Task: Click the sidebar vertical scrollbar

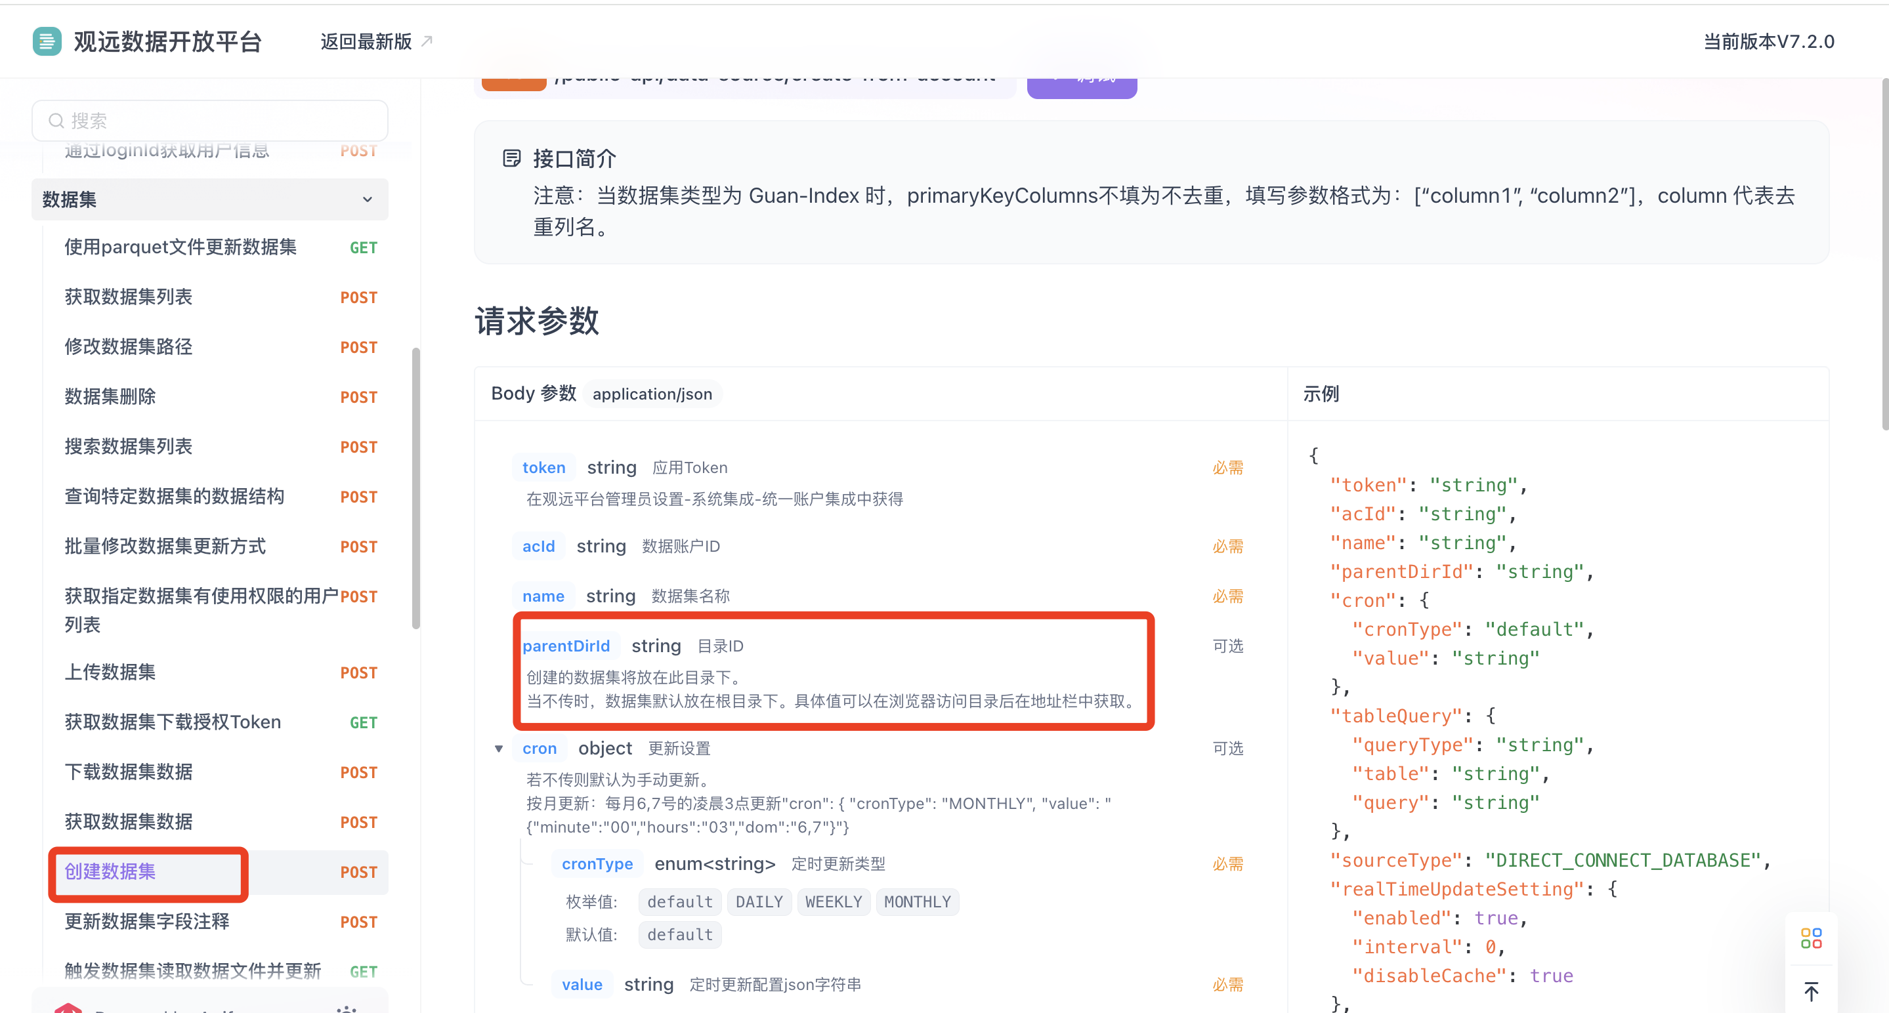Action: point(415,487)
